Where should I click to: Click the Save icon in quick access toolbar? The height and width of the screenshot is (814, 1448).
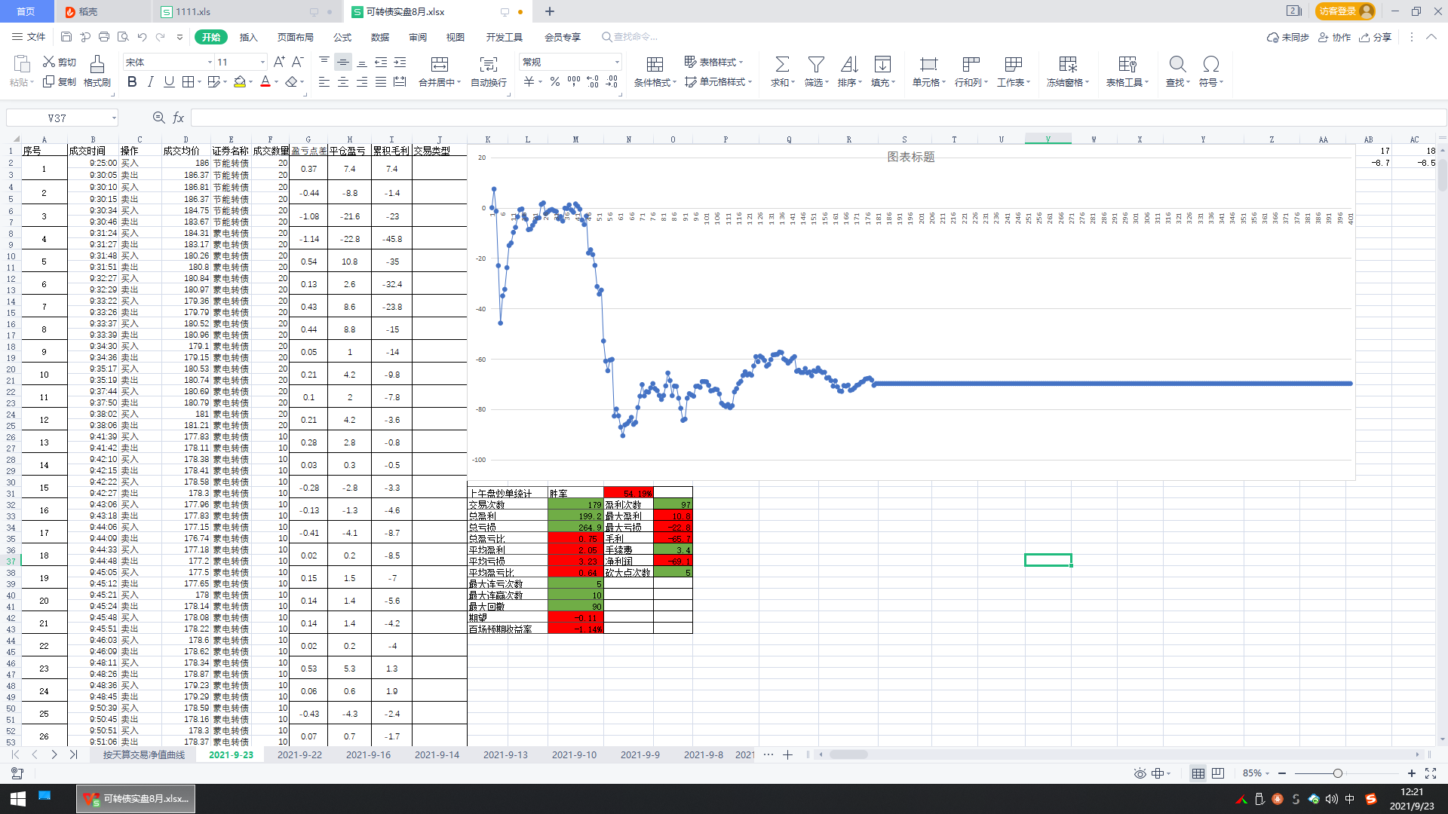coord(66,37)
